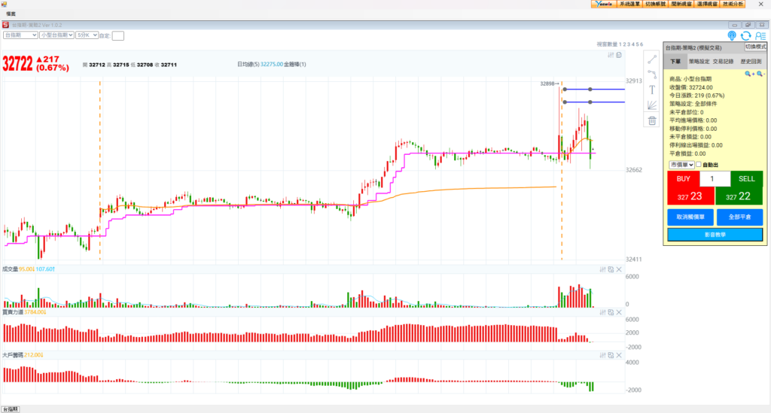Open the broadcast signal icon
The width and height of the screenshot is (771, 413).
[x=732, y=35]
